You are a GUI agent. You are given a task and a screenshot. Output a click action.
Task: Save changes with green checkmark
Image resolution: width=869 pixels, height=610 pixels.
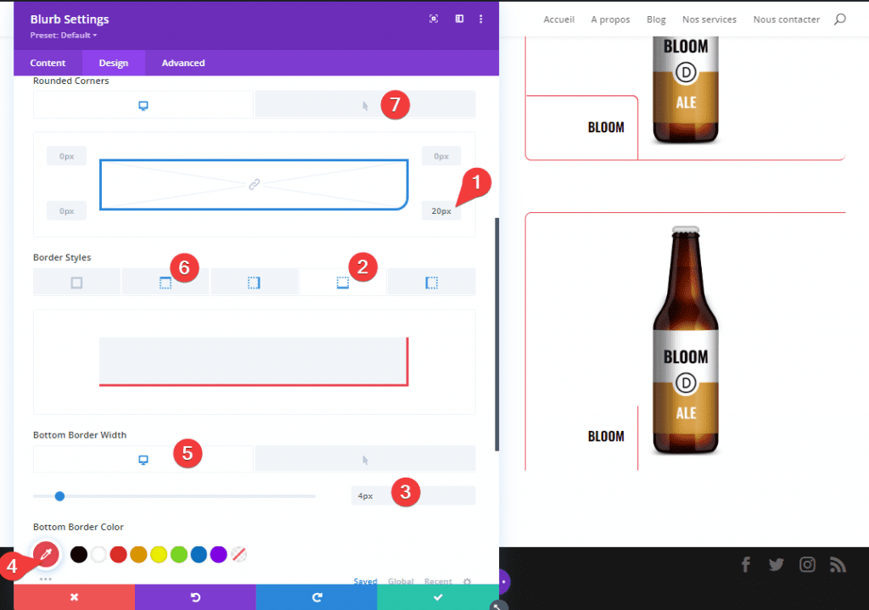(438, 596)
